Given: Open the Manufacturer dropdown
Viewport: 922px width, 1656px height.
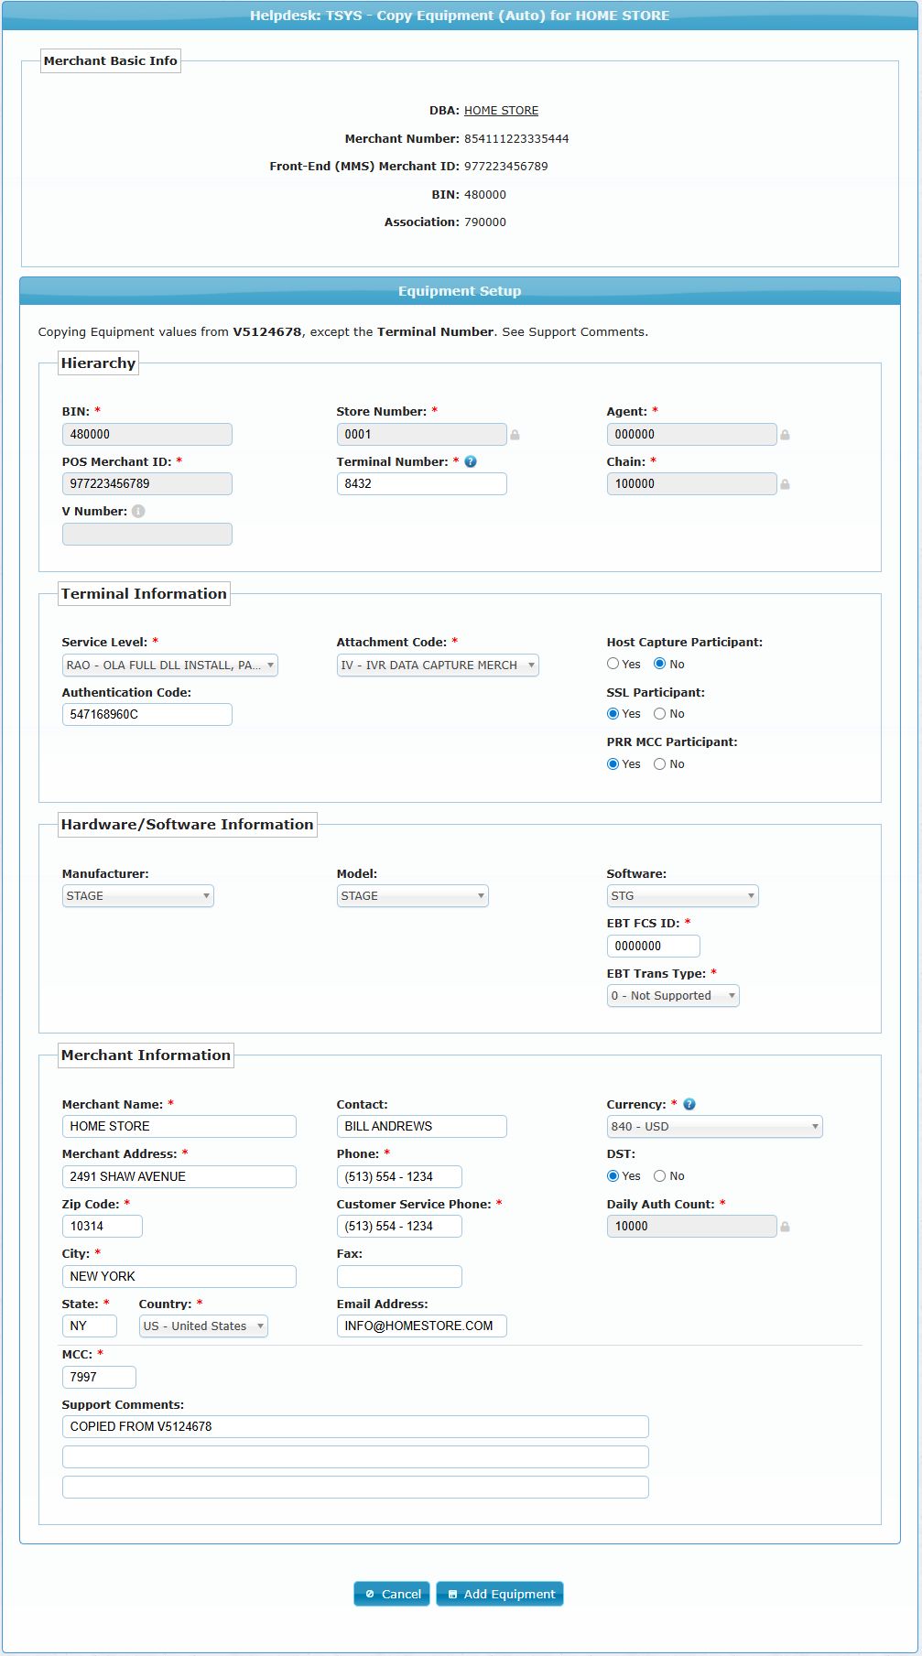Looking at the screenshot, I should pyautogui.click(x=137, y=896).
